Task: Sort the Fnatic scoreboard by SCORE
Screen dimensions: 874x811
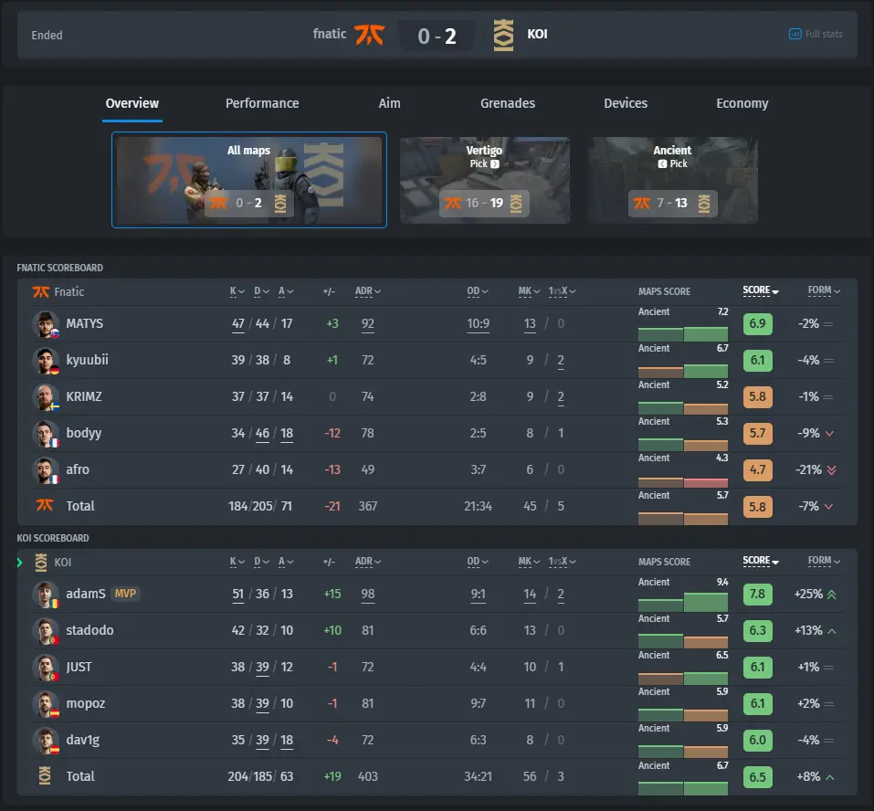Action: 760,290
